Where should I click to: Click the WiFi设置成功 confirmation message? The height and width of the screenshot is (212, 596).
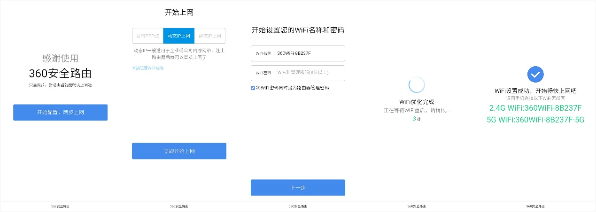(535, 91)
